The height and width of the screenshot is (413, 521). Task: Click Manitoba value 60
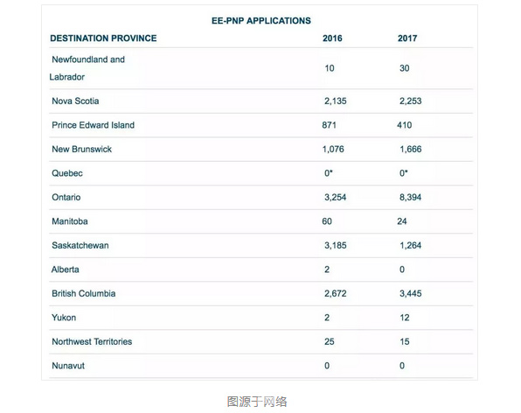[x=327, y=221]
